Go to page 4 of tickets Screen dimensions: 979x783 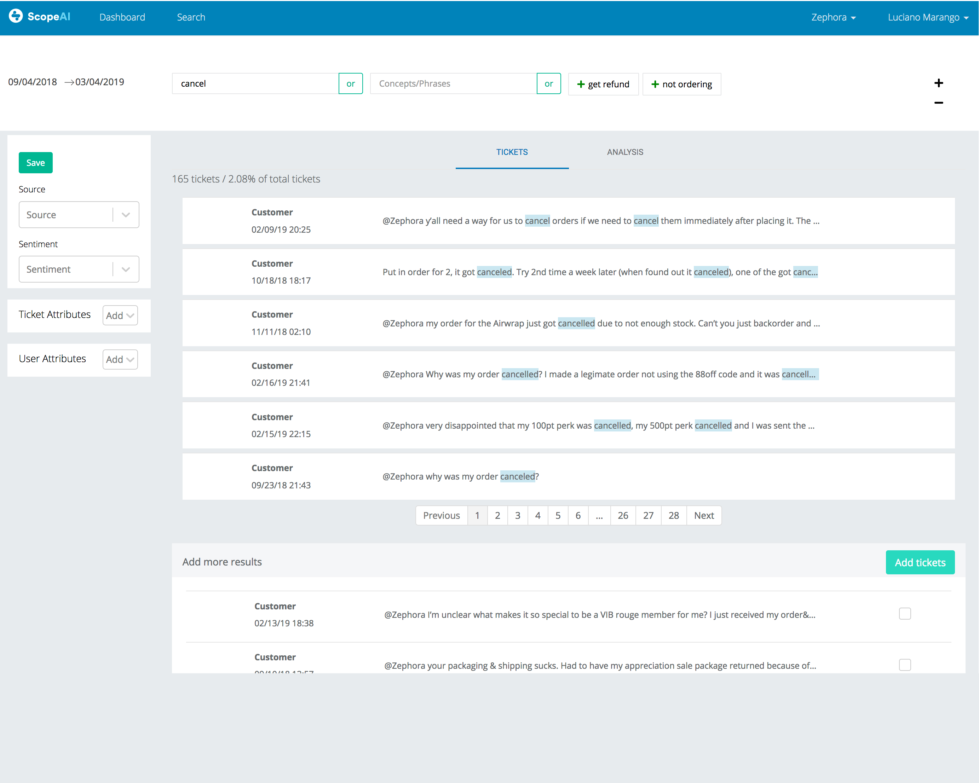click(538, 516)
